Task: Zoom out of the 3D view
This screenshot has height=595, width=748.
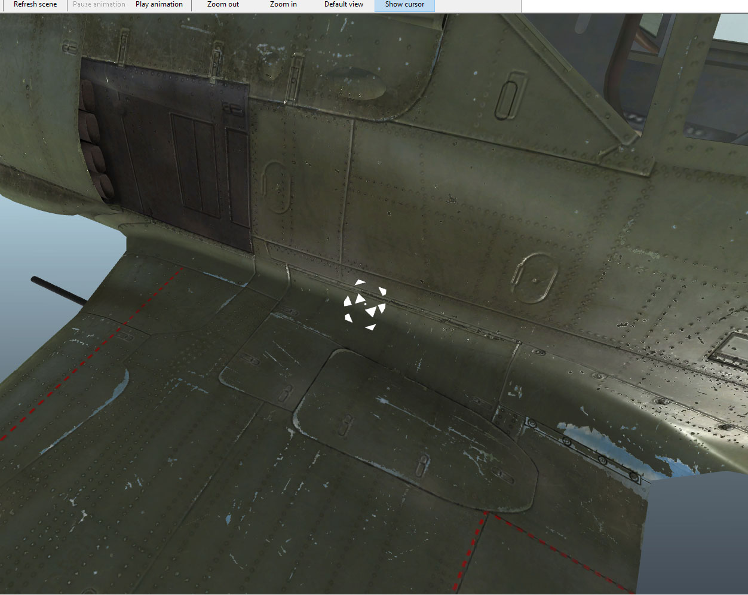Action: 223,5
